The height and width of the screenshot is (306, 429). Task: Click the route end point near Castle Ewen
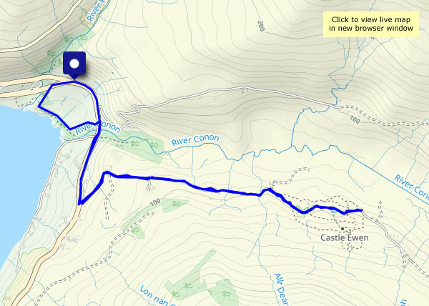(361, 210)
